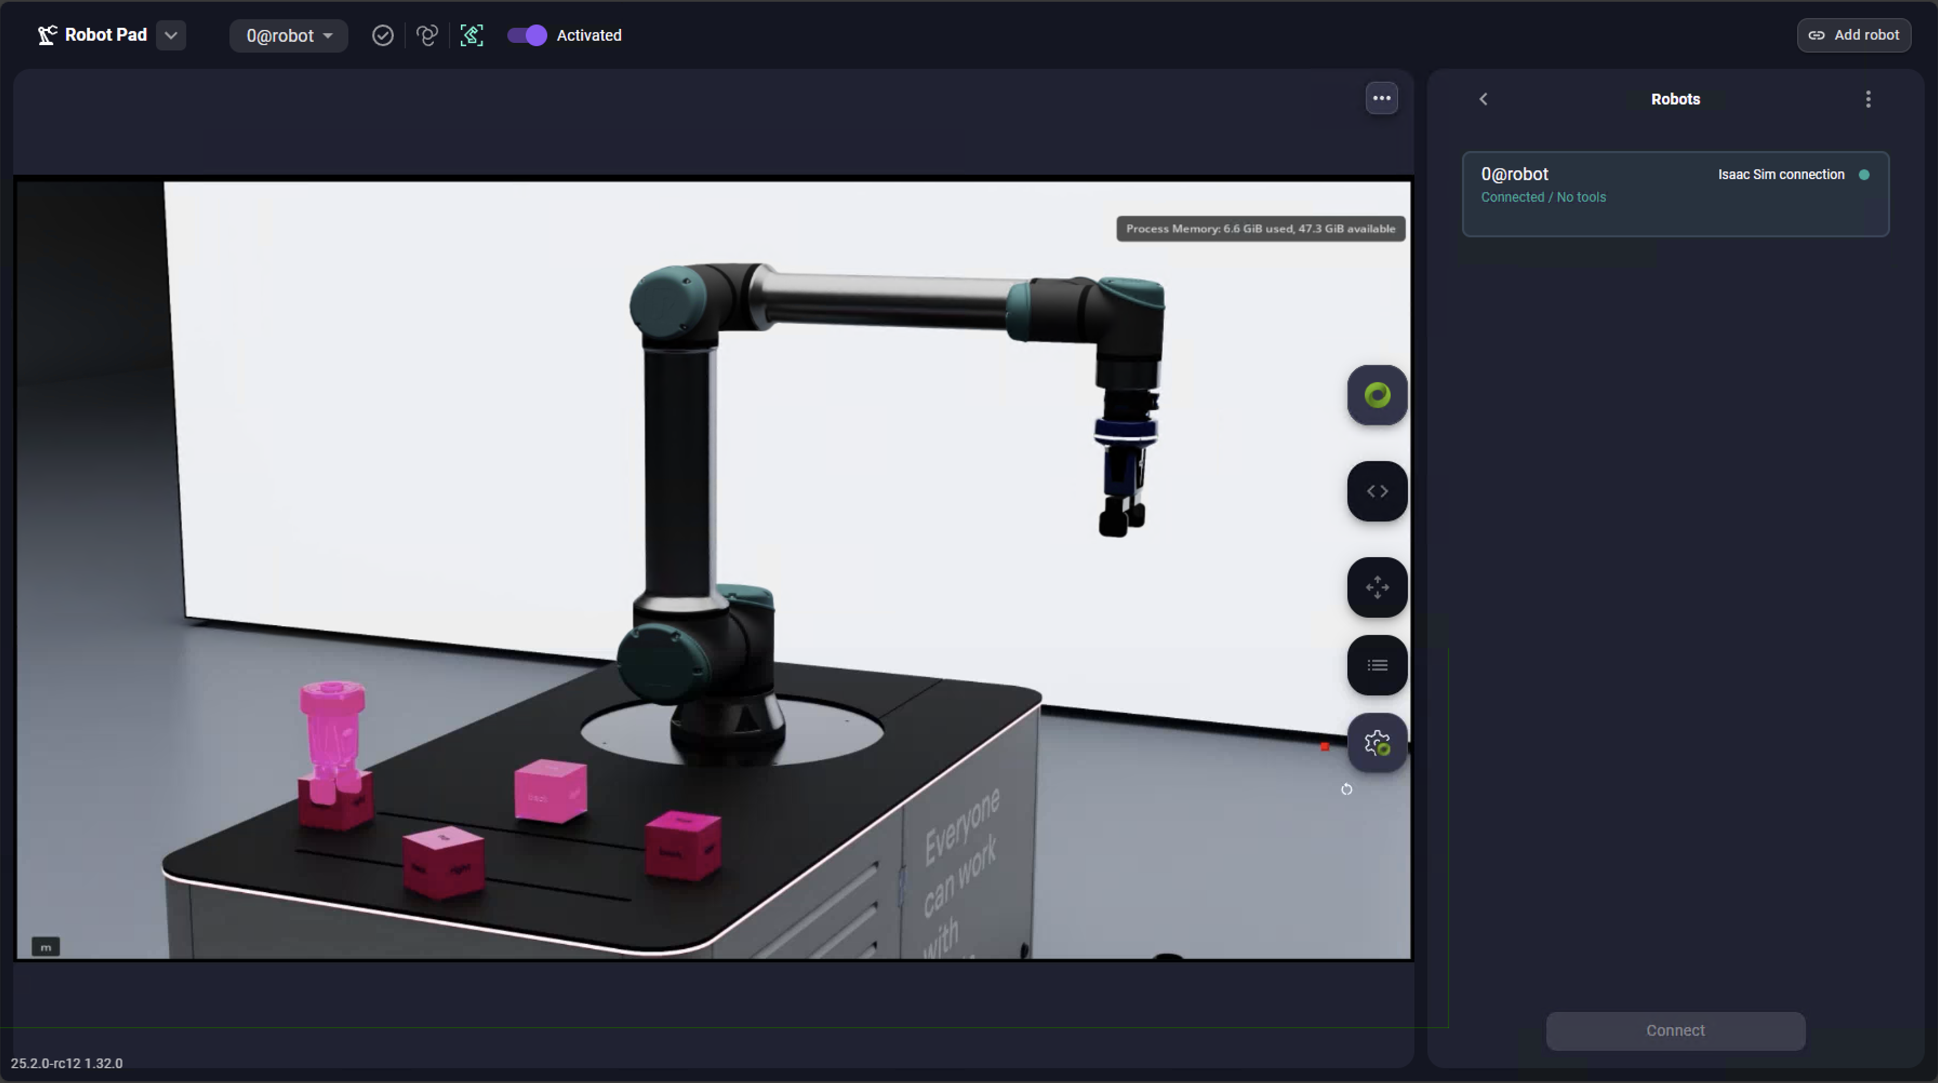Click the Robot Pad arm logo
The image size is (1938, 1083).
coord(47,35)
